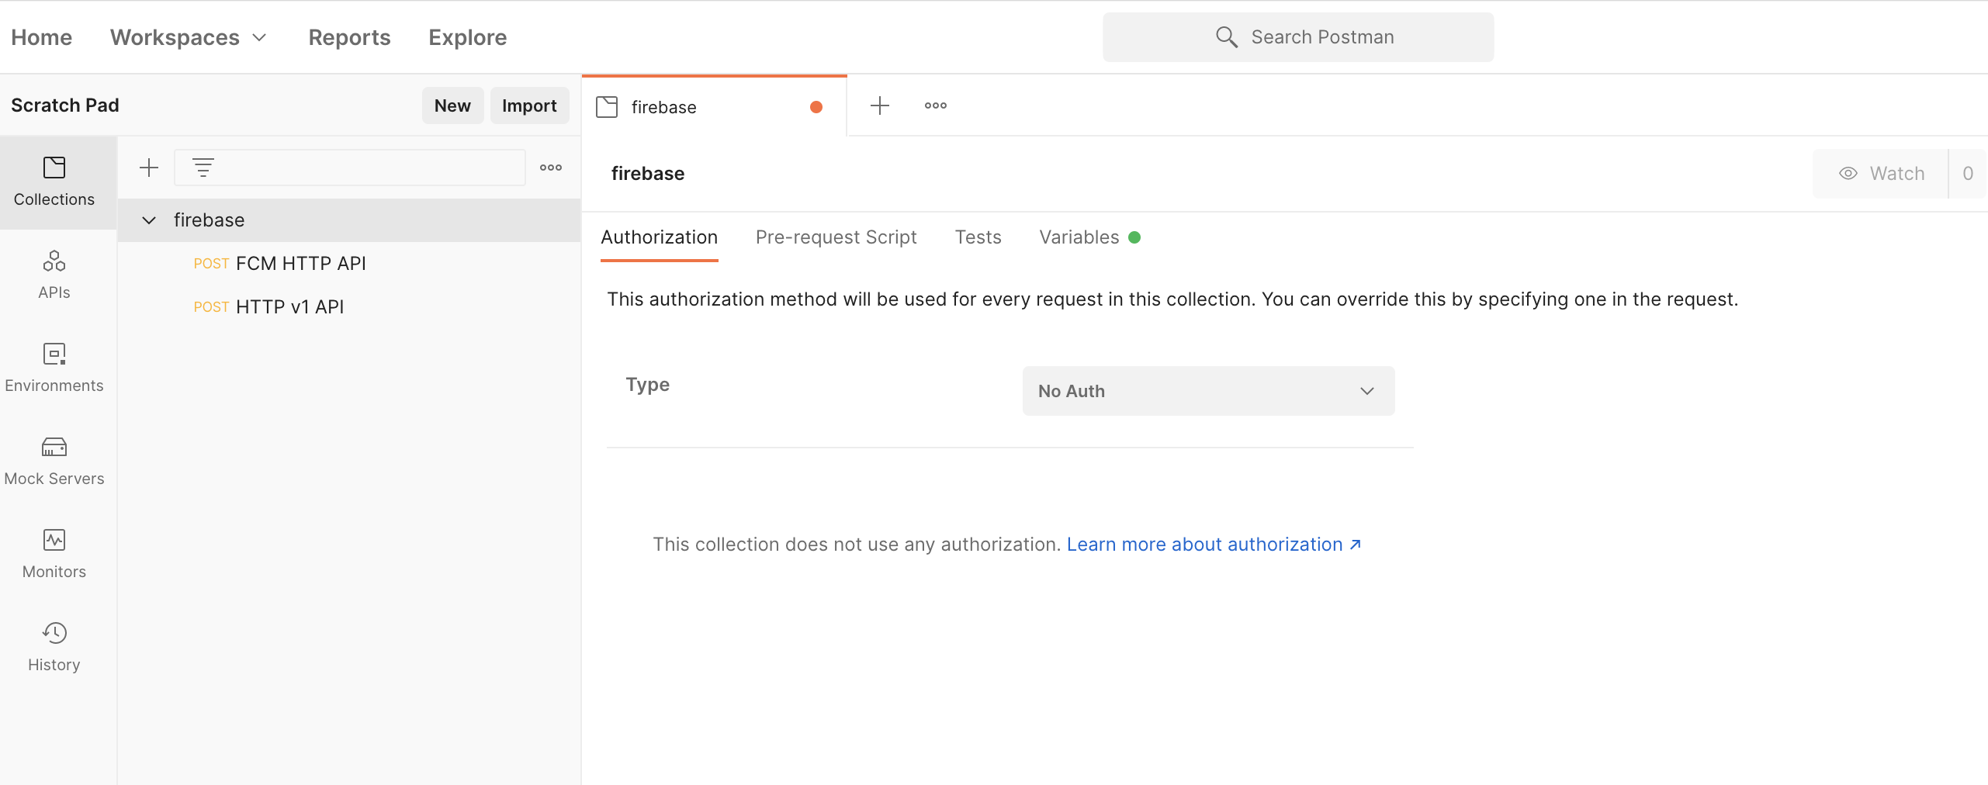Click the collection icon on the firebase tab
Screen dimensions: 1988x785
(x=607, y=107)
